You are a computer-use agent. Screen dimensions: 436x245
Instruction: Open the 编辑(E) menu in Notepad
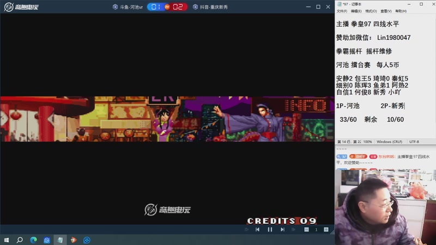356,11
